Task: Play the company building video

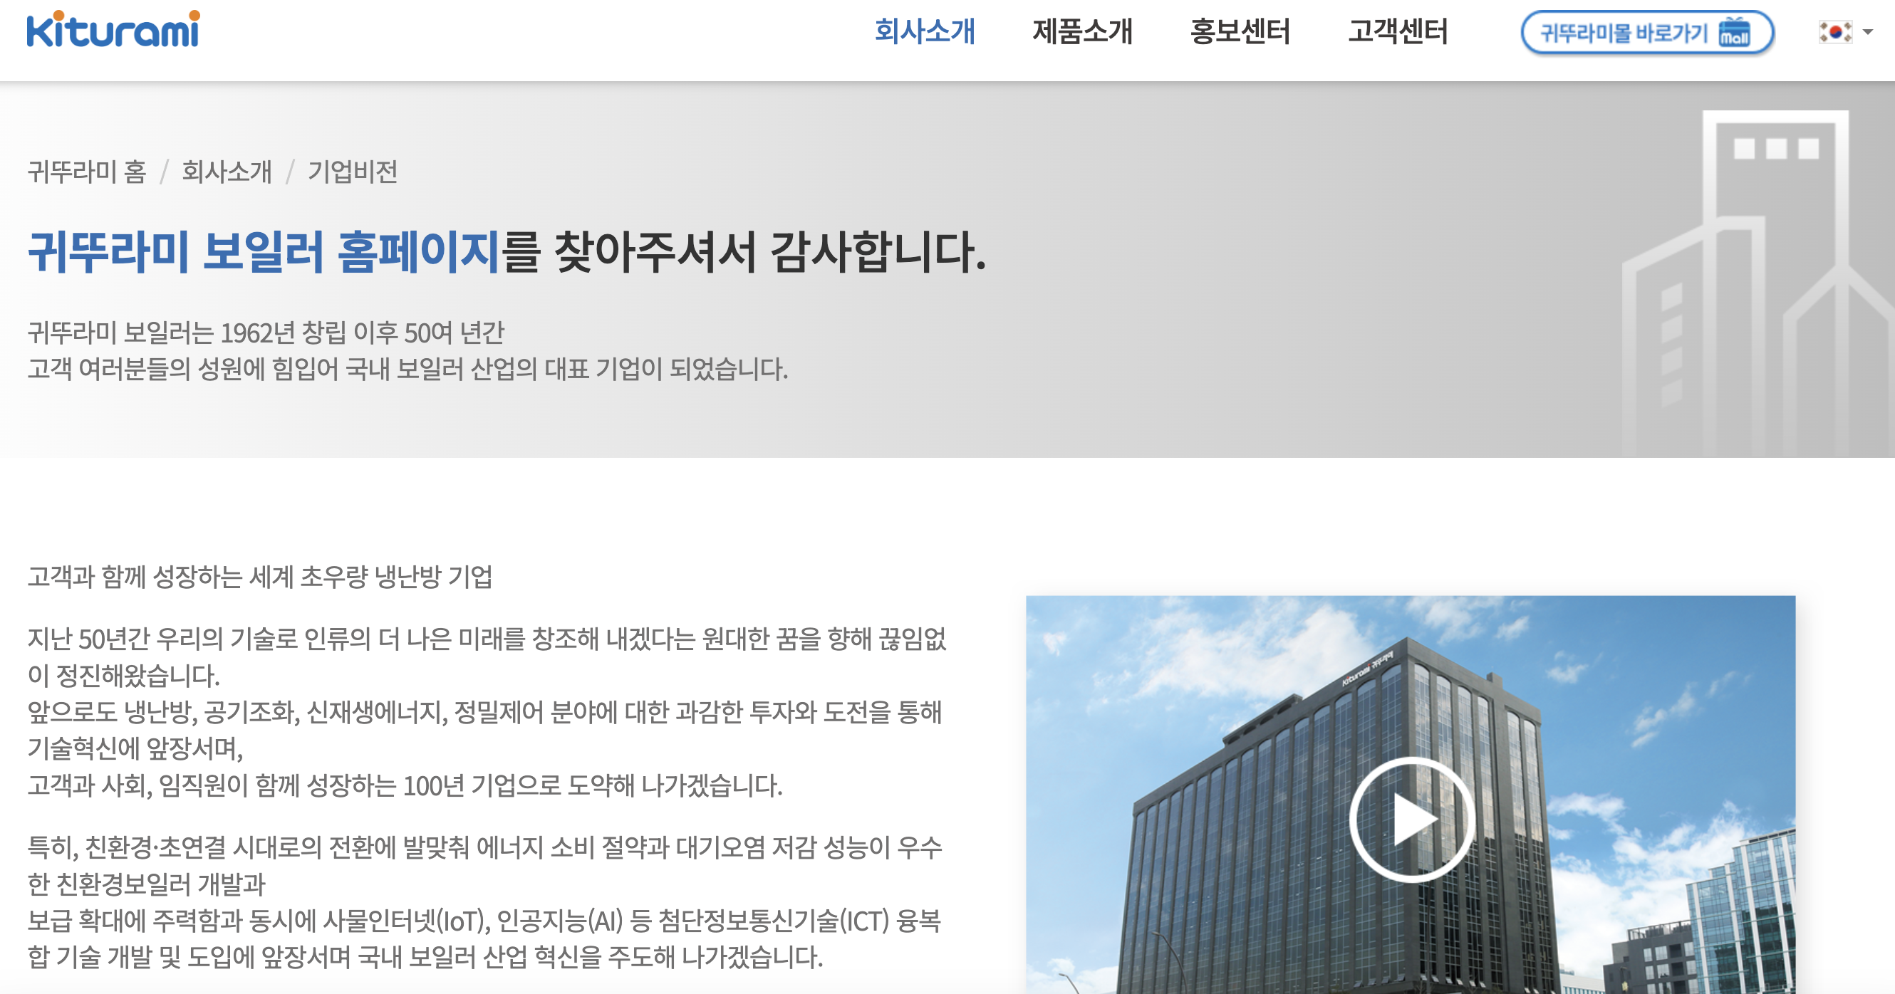Action: (1411, 819)
